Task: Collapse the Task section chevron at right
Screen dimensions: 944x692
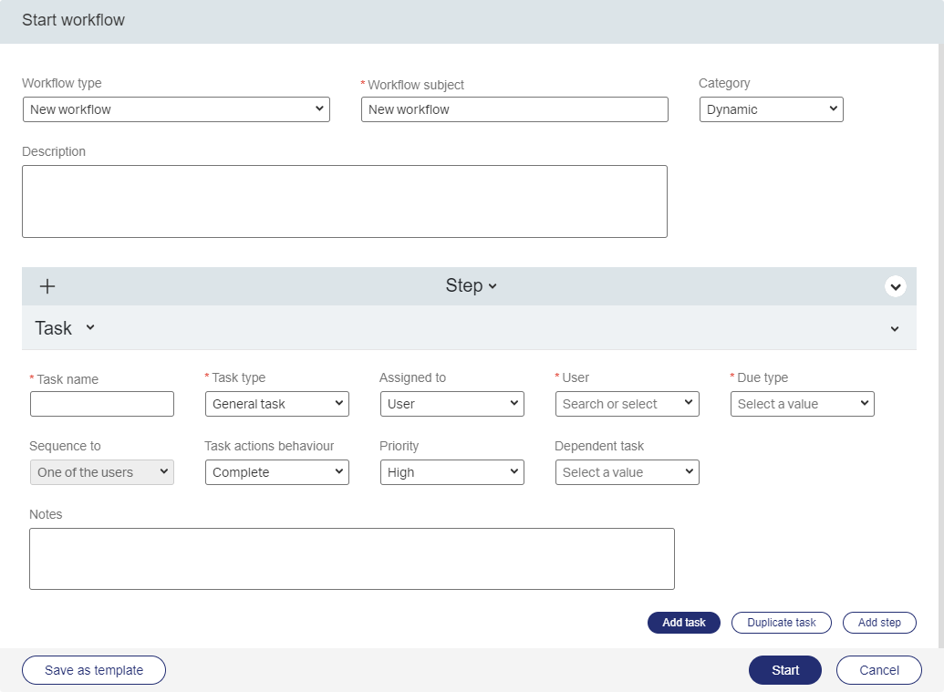Action: (895, 329)
